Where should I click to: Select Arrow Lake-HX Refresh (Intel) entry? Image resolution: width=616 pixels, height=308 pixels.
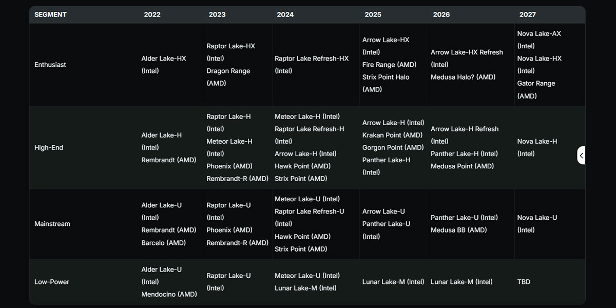pos(467,59)
